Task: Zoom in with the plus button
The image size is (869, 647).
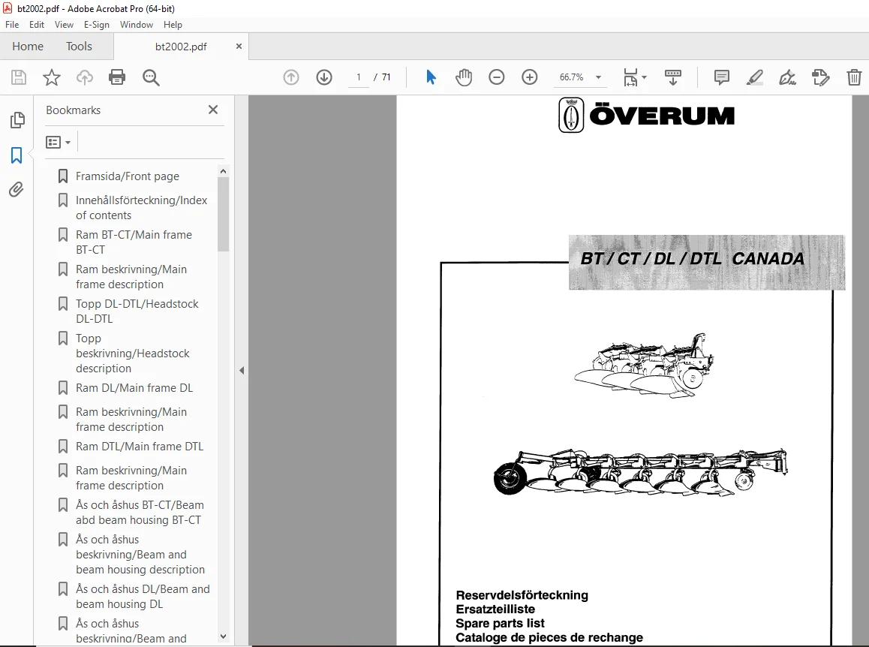Action: pos(530,77)
